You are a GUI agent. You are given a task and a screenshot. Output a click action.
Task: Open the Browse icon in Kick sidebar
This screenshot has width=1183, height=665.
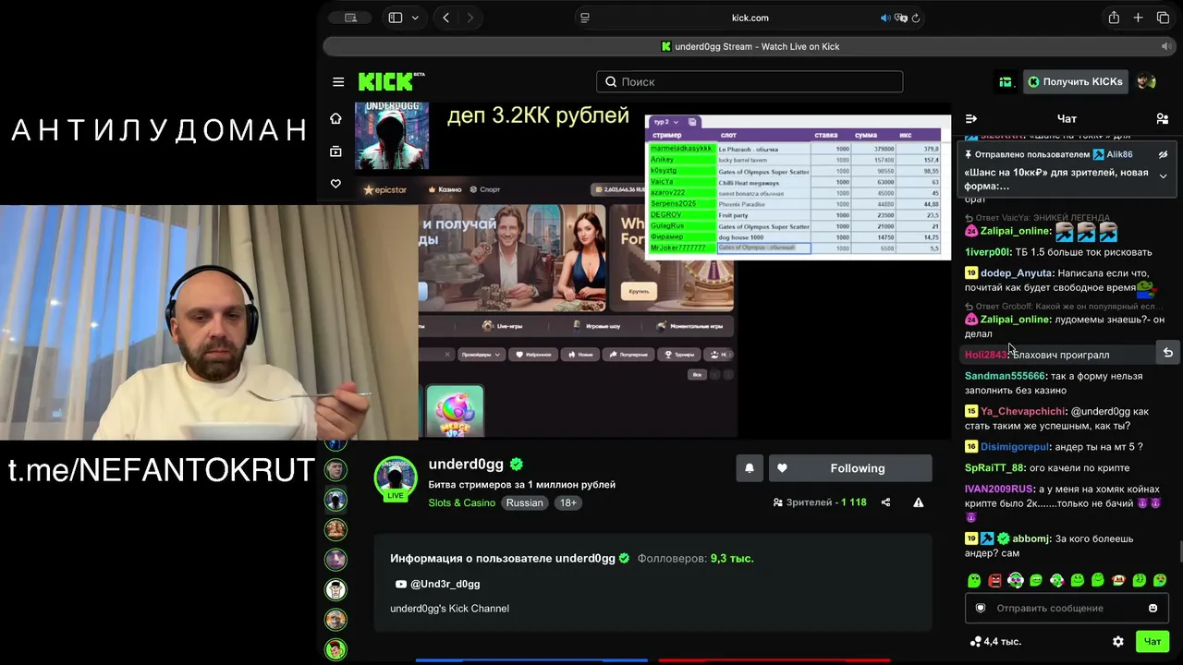[x=335, y=151]
